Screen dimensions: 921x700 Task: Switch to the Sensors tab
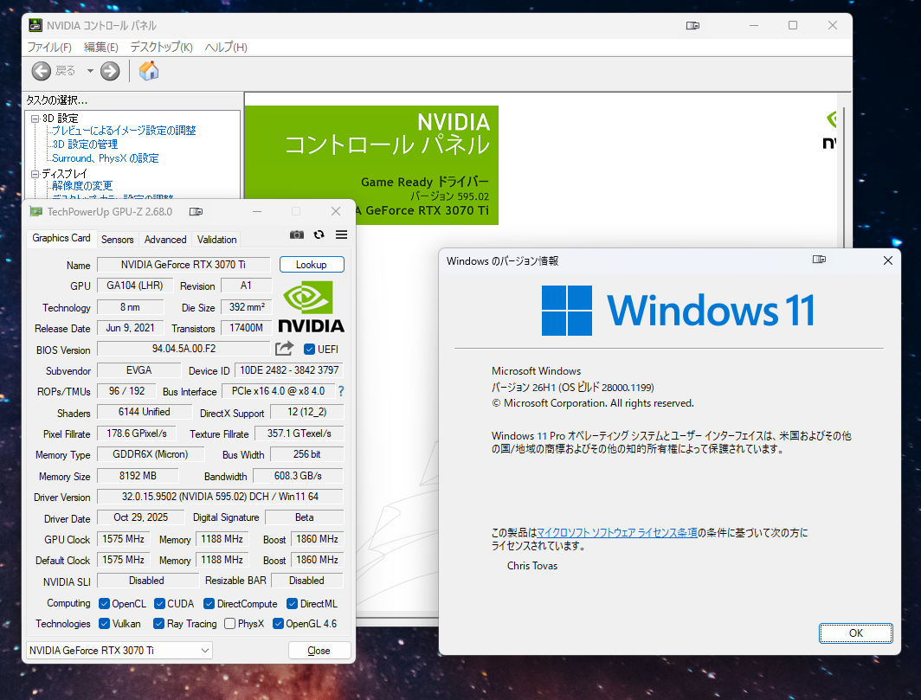(x=118, y=240)
